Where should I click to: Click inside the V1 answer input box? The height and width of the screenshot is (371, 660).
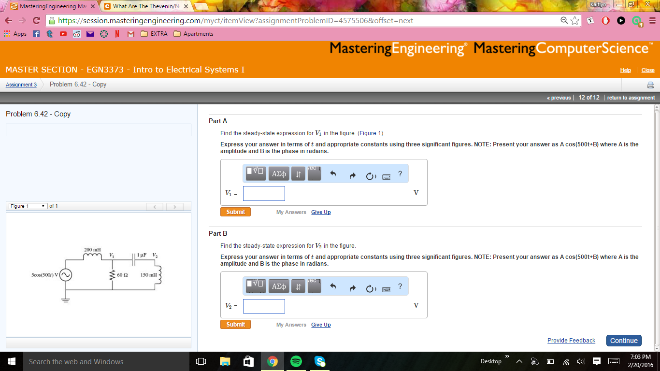click(x=264, y=193)
